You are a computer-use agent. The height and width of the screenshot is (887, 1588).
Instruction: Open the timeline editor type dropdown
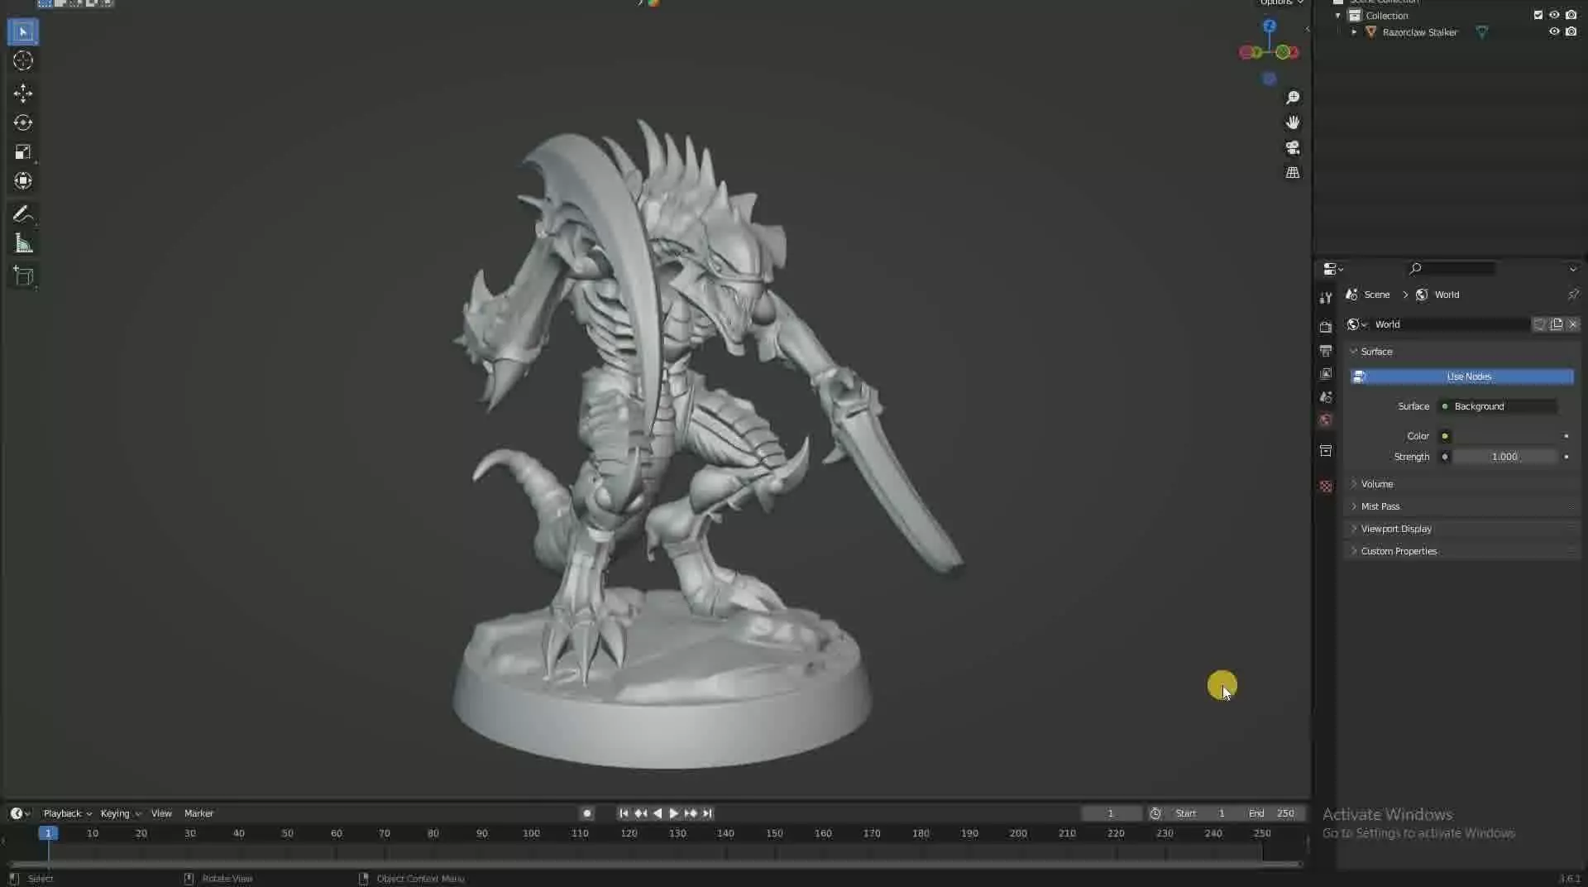[20, 813]
